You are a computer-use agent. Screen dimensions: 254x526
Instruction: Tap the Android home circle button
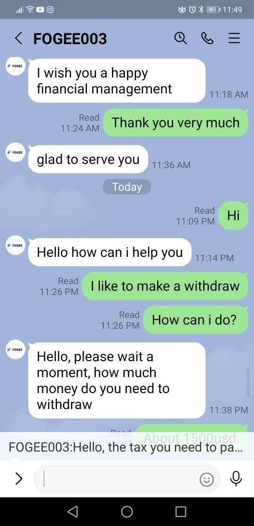[x=127, y=511]
